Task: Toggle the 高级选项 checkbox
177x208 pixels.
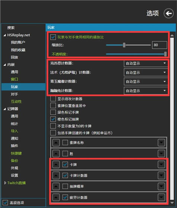Action: pos(5,202)
